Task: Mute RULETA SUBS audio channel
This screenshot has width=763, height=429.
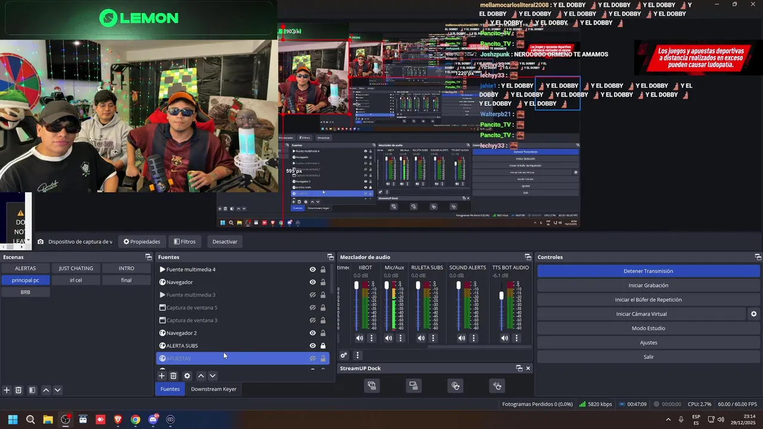Action: [421, 338]
